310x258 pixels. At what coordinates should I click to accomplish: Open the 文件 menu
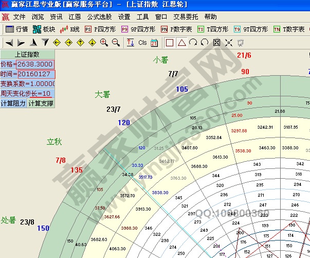pyautogui.click(x=20, y=16)
